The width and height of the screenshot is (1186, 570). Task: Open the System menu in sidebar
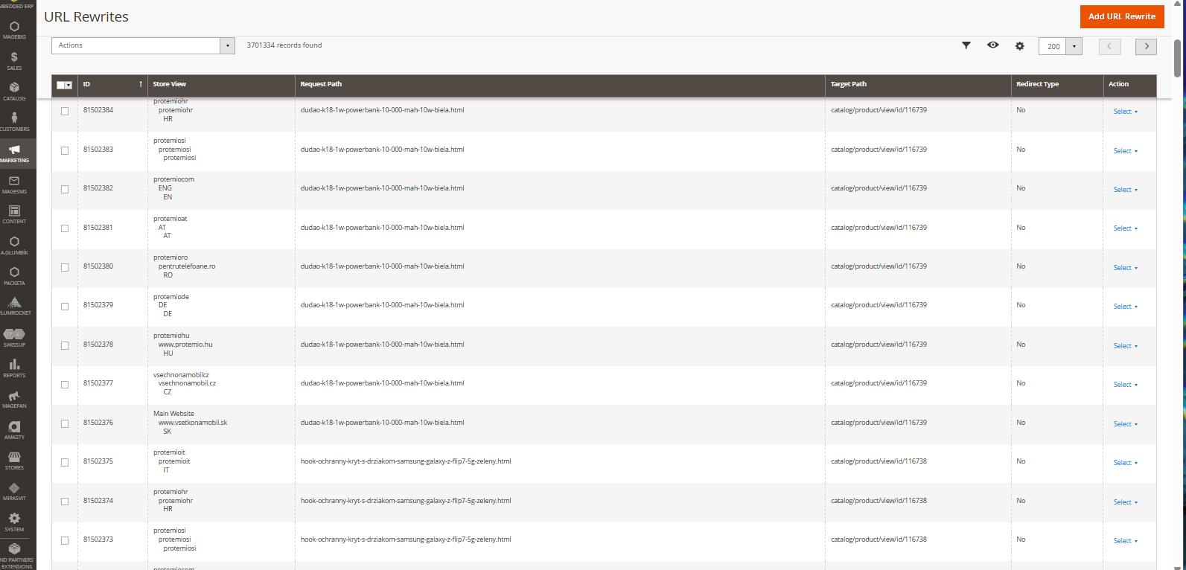pyautogui.click(x=14, y=522)
